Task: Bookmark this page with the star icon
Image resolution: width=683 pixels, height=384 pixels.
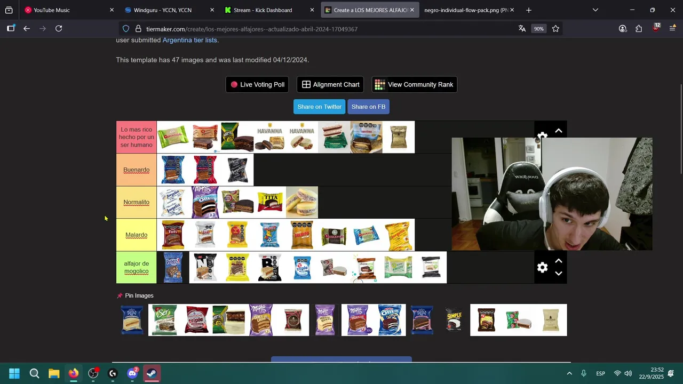Action: tap(555, 29)
